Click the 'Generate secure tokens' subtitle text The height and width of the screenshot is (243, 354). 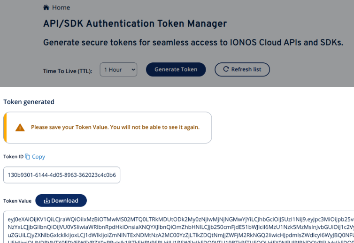(x=193, y=42)
